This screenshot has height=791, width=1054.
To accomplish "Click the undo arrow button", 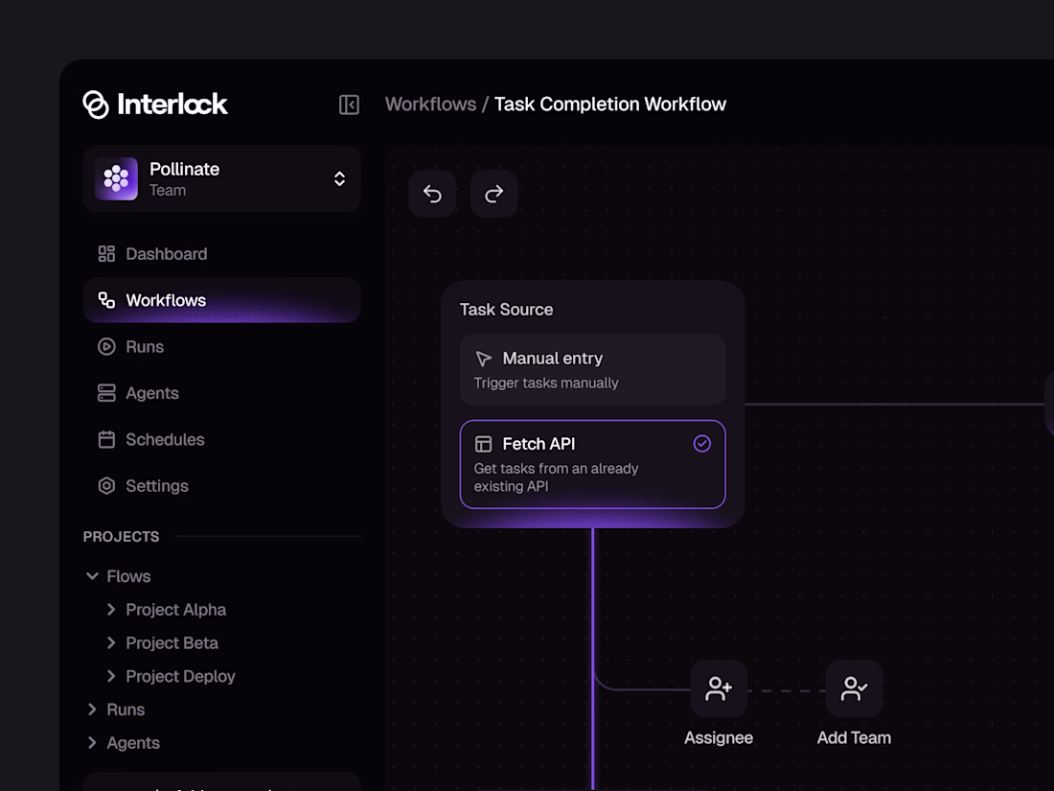I will [x=432, y=195].
